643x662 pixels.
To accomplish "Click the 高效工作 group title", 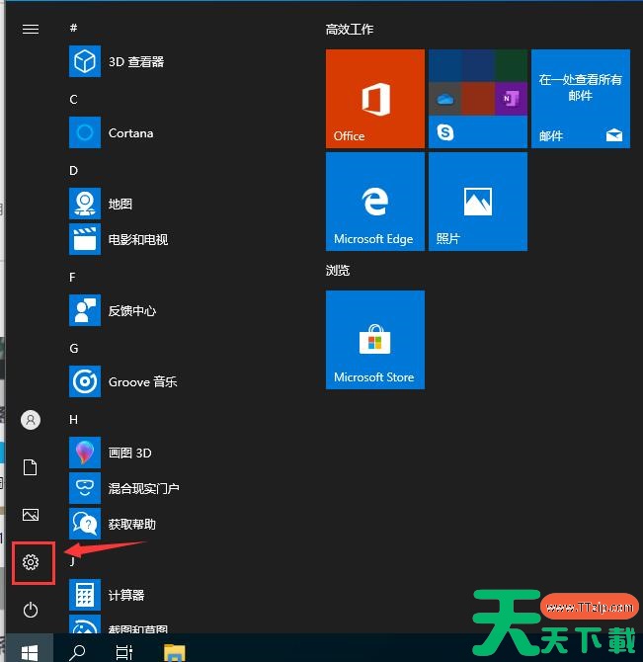I will coord(350,29).
